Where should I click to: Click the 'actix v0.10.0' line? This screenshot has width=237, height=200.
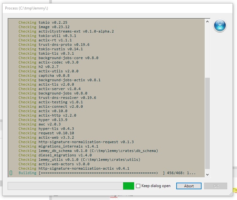point(43,111)
